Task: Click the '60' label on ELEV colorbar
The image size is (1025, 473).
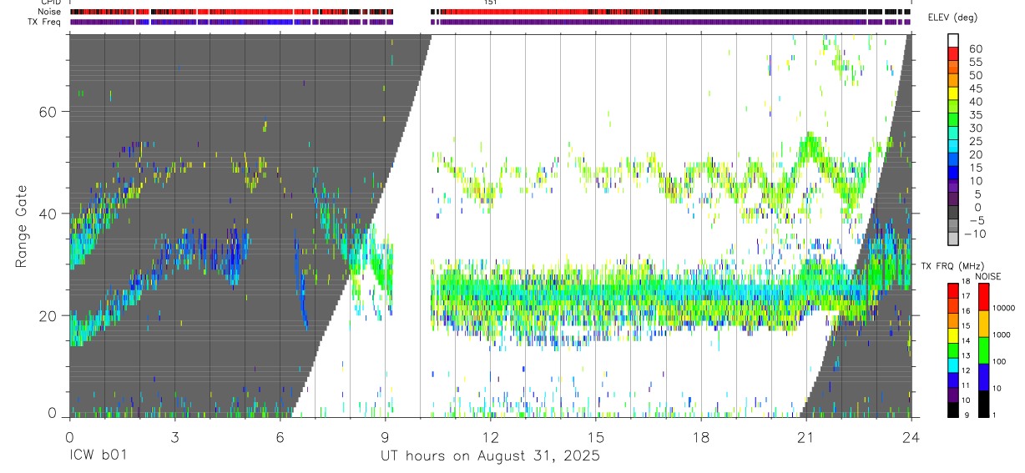Action: point(975,48)
